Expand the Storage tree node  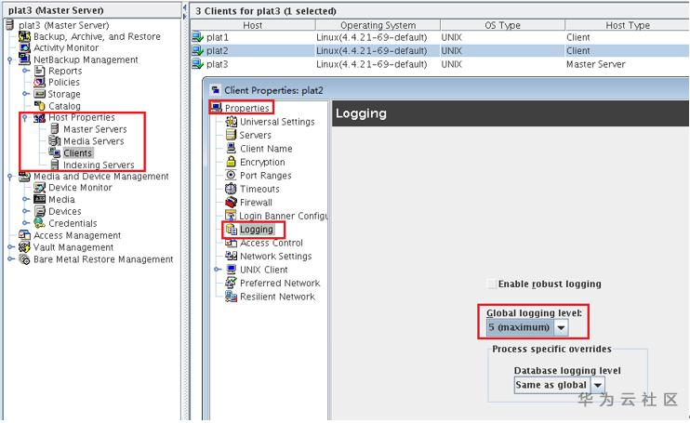coord(25,94)
